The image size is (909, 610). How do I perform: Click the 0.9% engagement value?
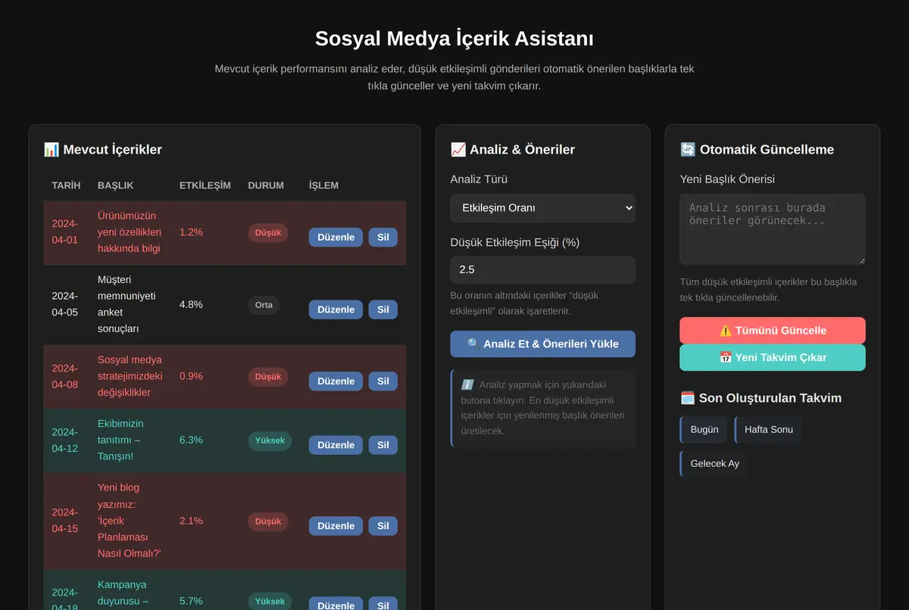click(x=191, y=376)
